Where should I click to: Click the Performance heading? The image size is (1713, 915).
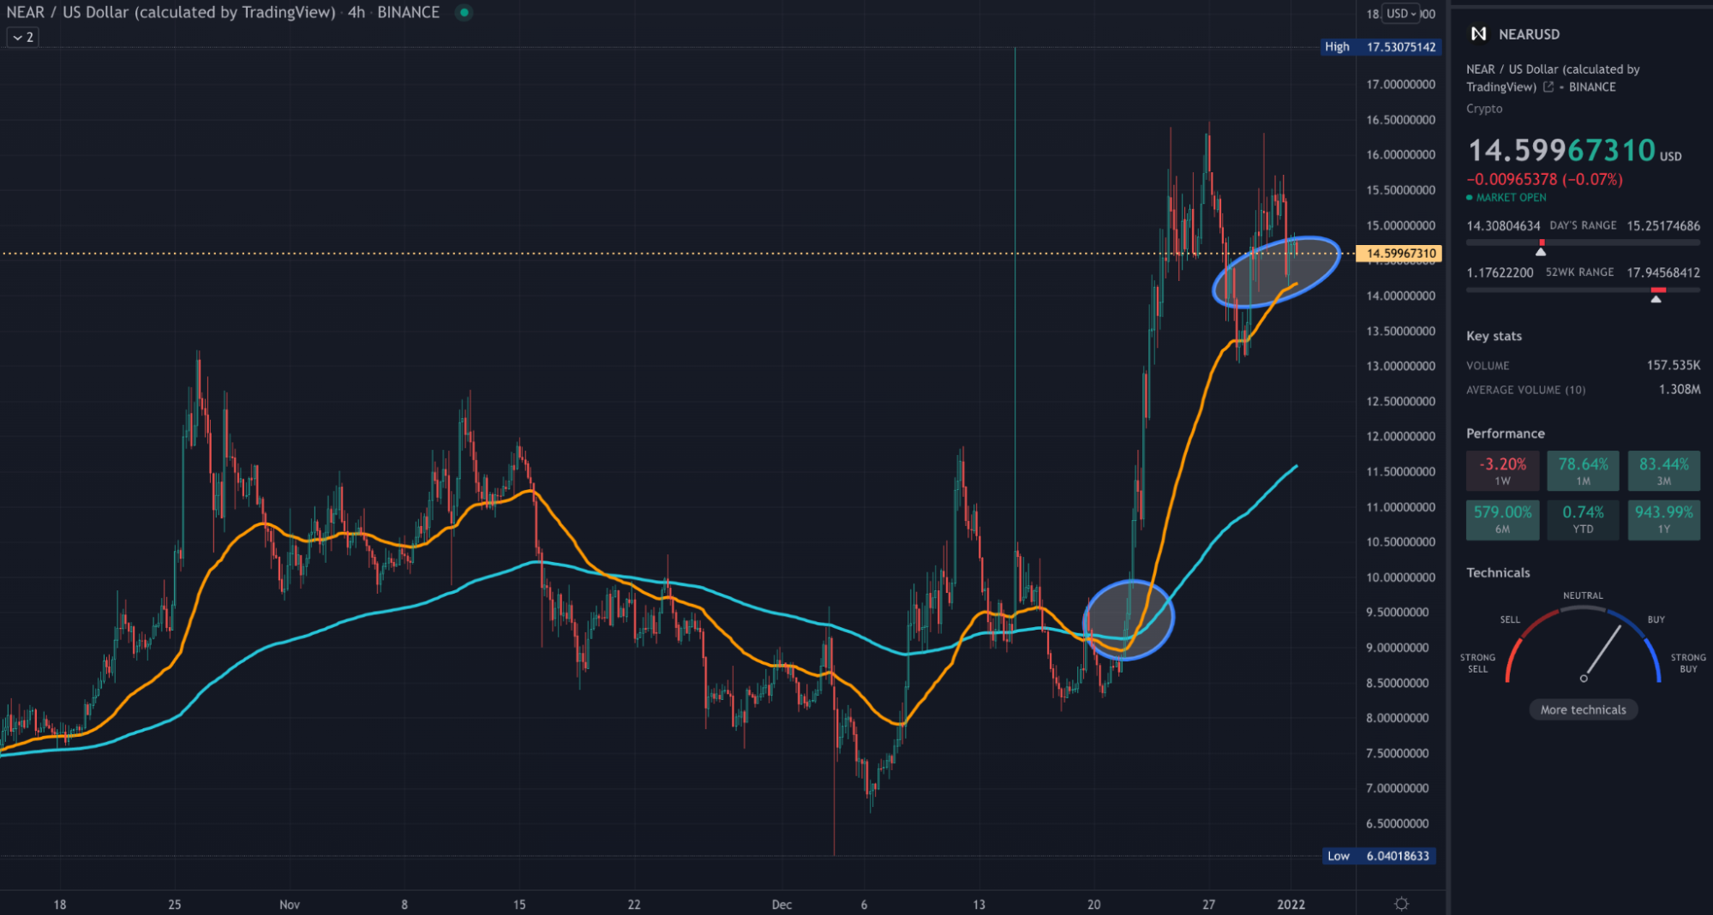point(1505,434)
